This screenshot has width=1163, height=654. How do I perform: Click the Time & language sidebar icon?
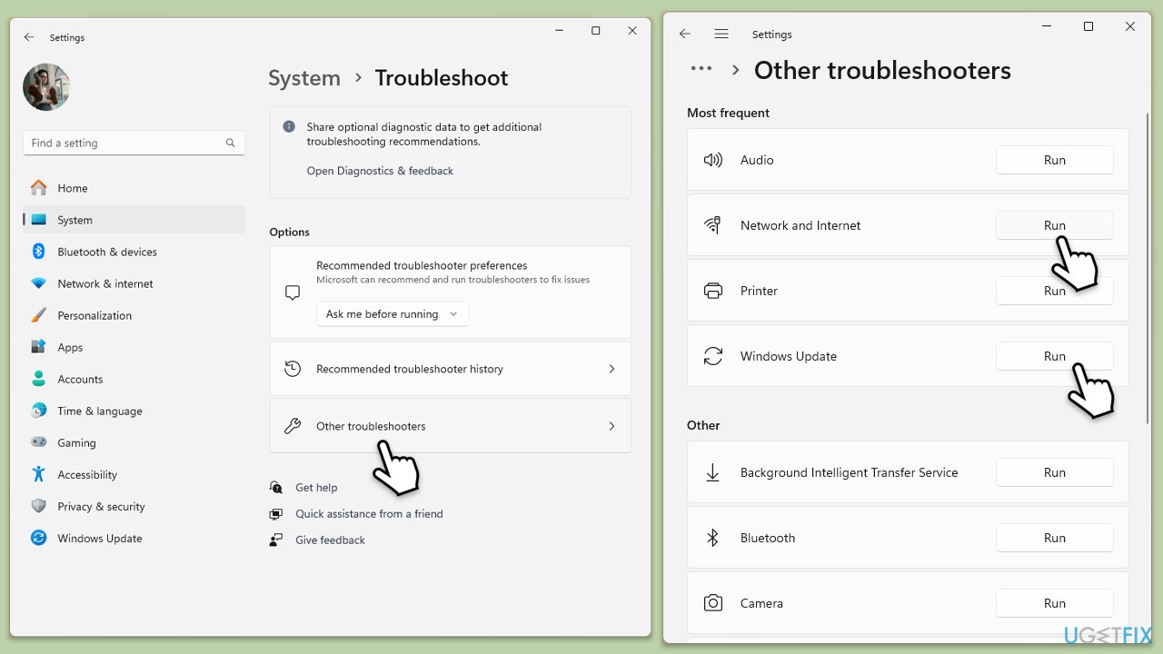pyautogui.click(x=38, y=411)
